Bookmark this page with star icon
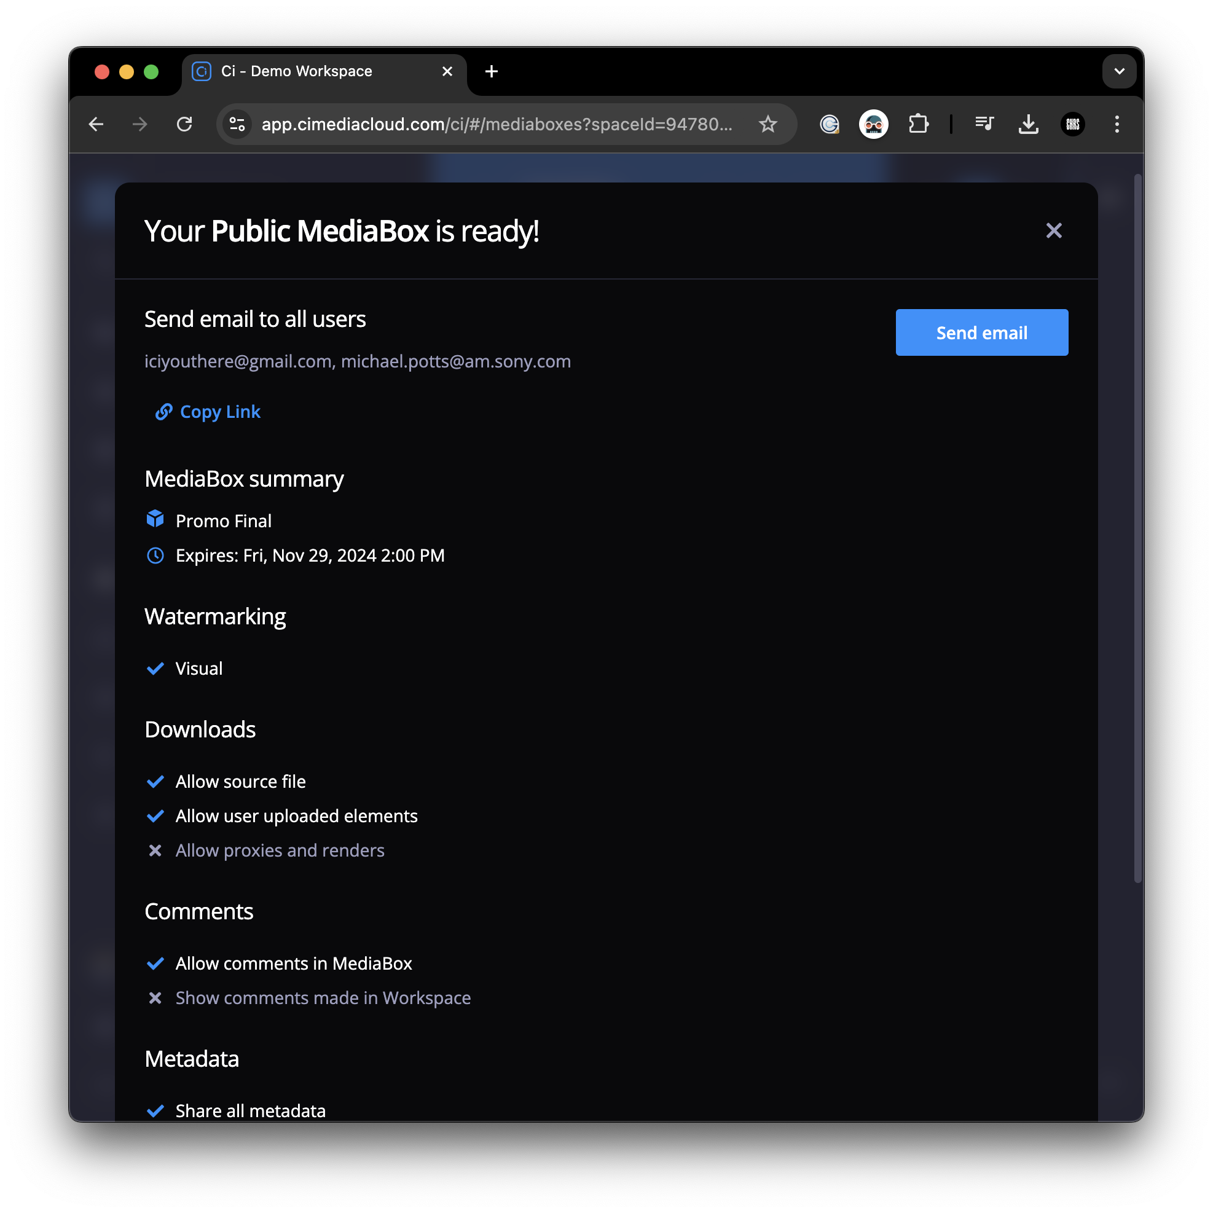1213x1213 pixels. [x=767, y=124]
